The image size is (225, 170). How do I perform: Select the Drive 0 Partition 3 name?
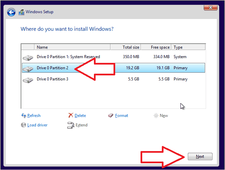(x=52, y=79)
